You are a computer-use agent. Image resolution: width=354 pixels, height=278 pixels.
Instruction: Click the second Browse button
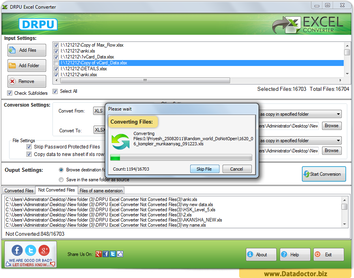pyautogui.click(x=332, y=150)
